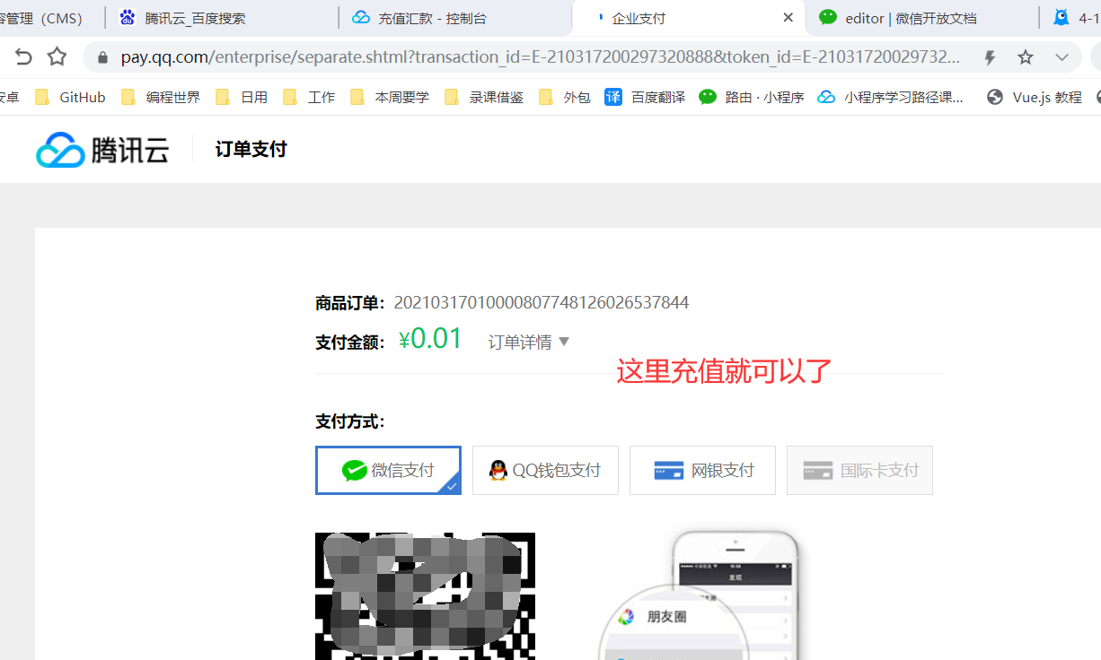Select the 微信支付 payment method
This screenshot has height=660, width=1101.
(388, 470)
